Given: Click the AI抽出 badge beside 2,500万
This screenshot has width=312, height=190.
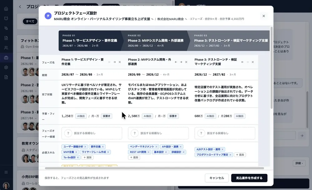Looking at the screenshot, I should point(148,116).
